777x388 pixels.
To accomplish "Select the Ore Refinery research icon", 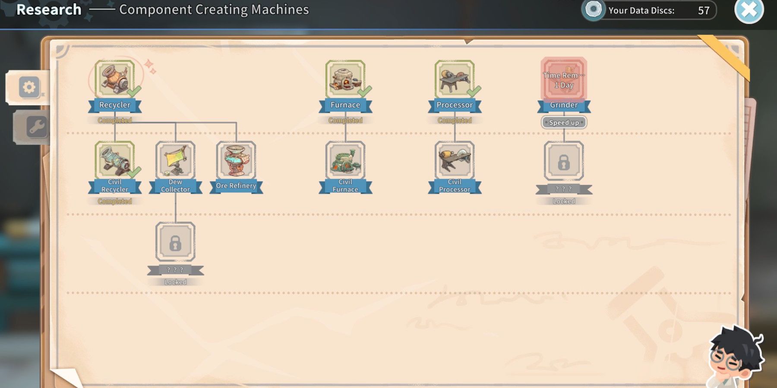I will point(236,160).
